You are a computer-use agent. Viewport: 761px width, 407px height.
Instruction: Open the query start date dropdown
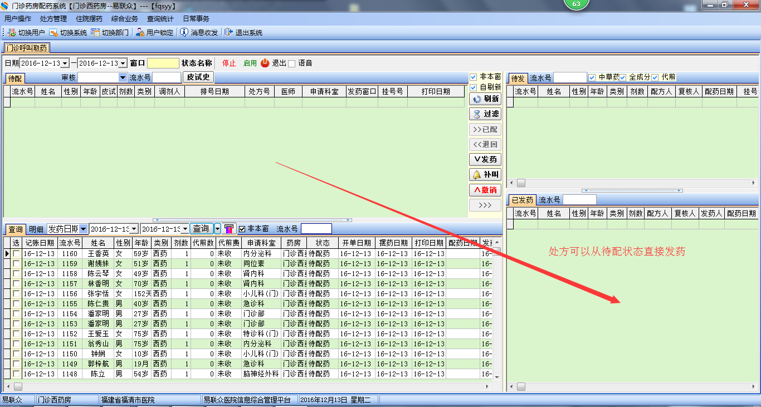[x=134, y=229]
